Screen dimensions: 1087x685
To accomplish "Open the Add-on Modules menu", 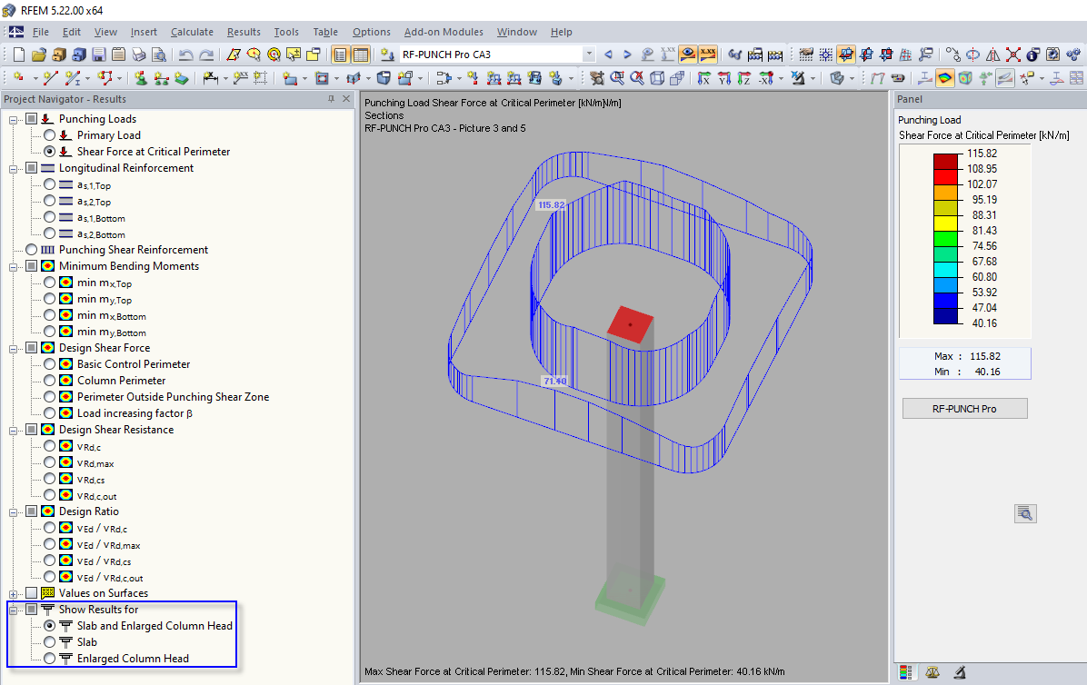I will pyautogui.click(x=444, y=32).
